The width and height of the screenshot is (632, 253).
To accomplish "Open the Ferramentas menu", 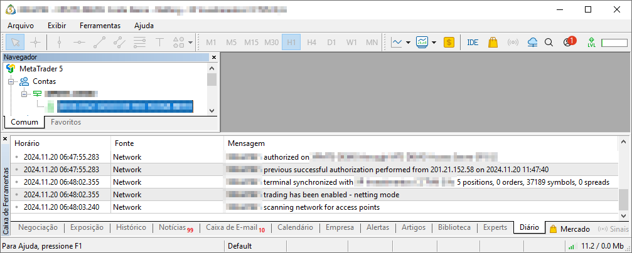I will [x=100, y=26].
